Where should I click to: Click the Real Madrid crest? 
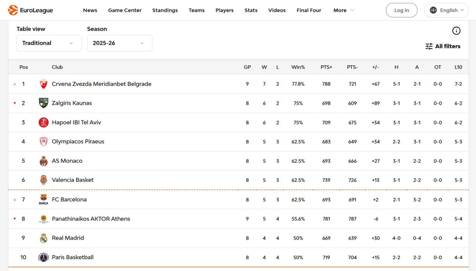click(43, 238)
